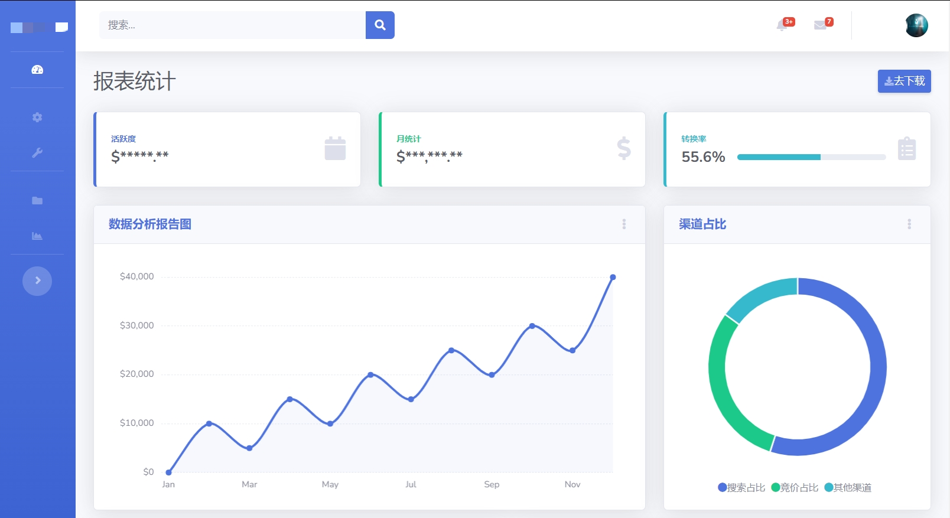
Task: Click the 转换率 progress bar
Action: (x=811, y=157)
